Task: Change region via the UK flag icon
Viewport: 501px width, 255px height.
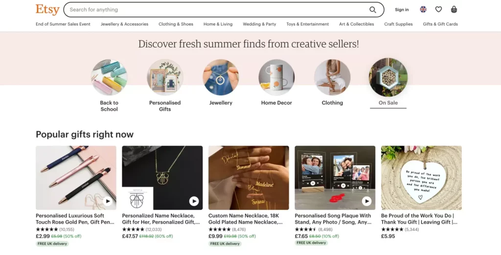Action: coord(423,9)
